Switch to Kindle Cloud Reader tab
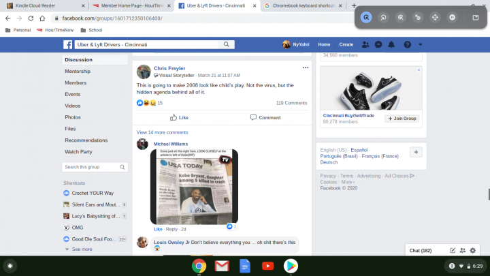This screenshot has width=490, height=276. tap(46, 5)
